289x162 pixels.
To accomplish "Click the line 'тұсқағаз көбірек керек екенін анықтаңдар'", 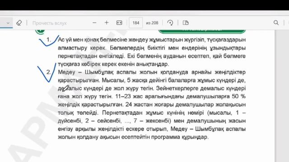I will point(113,64).
